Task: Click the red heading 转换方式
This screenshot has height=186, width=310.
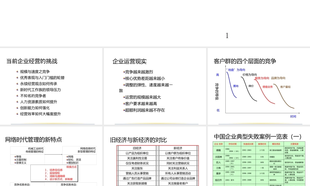Action: coord(72,167)
